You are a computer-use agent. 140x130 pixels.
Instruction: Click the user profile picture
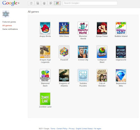point(6,14)
